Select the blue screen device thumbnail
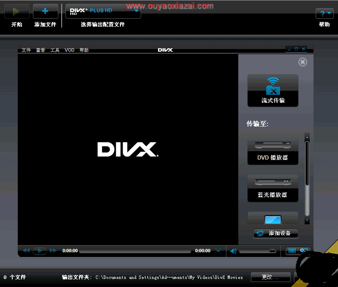338x287 pixels. (273, 218)
